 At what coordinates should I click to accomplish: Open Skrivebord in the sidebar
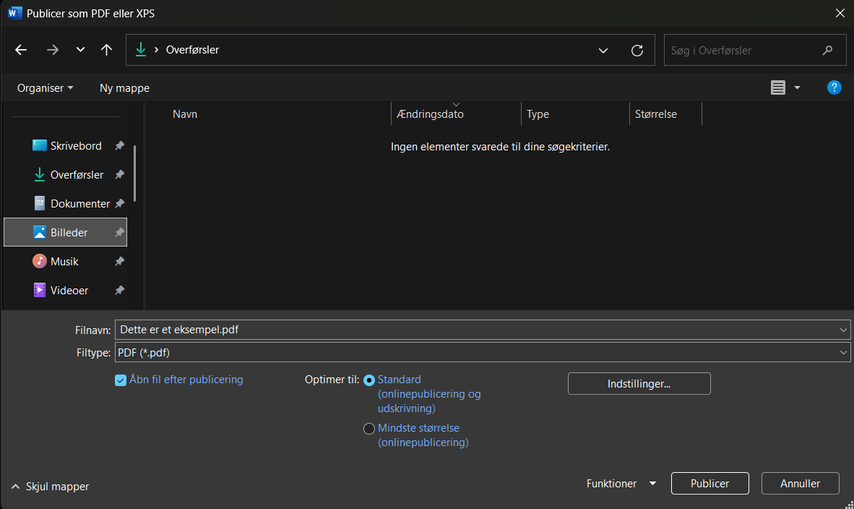pos(65,145)
